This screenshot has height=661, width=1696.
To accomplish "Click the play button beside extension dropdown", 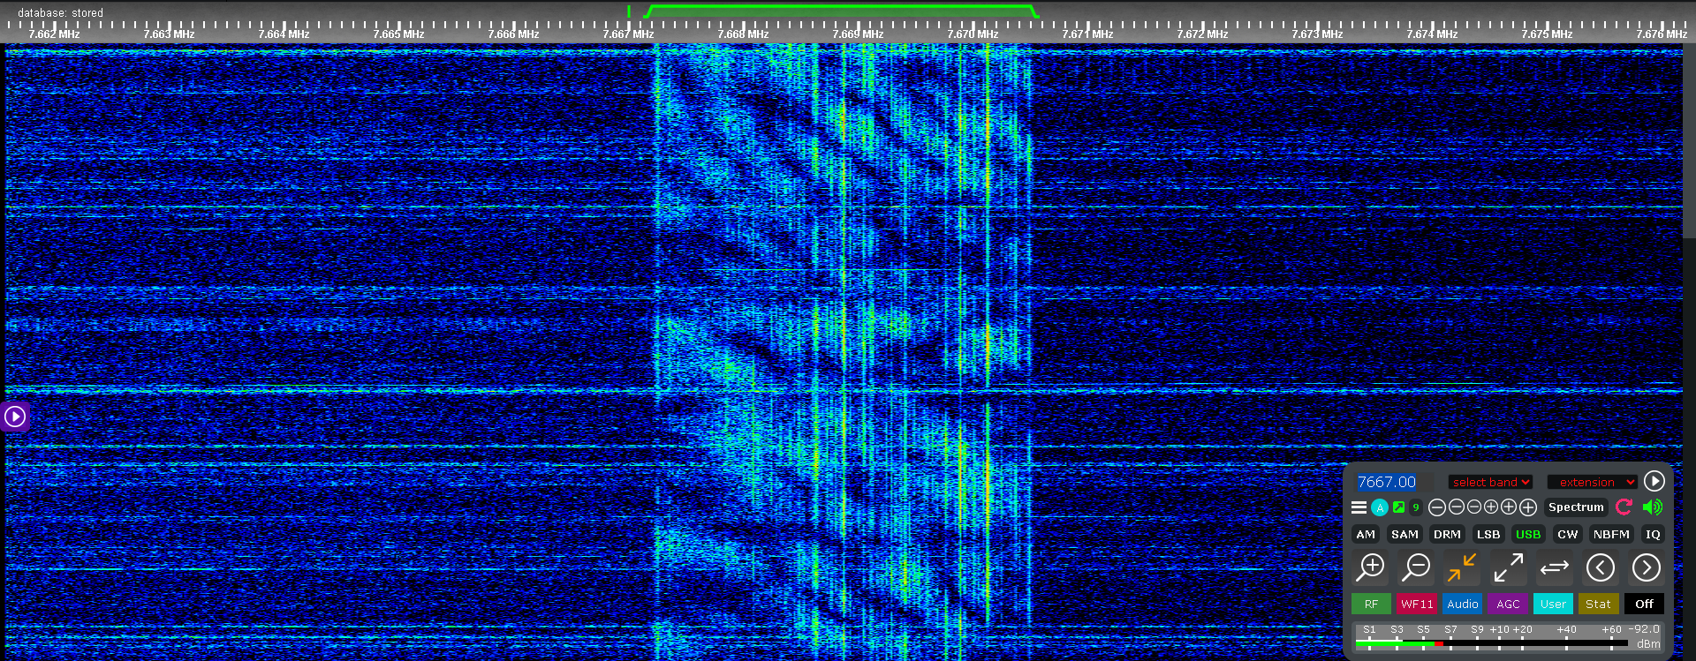I will click(x=1654, y=481).
